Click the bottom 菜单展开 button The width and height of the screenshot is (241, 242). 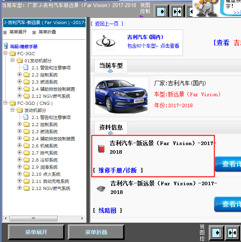[36, 232]
